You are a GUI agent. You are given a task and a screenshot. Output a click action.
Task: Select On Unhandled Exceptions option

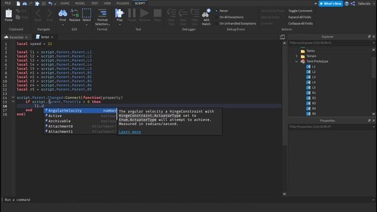tap(237, 24)
